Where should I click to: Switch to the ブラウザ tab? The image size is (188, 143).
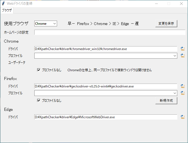[x=7, y=10]
